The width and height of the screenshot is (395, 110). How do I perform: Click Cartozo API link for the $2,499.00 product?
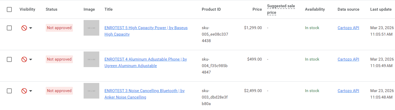[x=348, y=91]
